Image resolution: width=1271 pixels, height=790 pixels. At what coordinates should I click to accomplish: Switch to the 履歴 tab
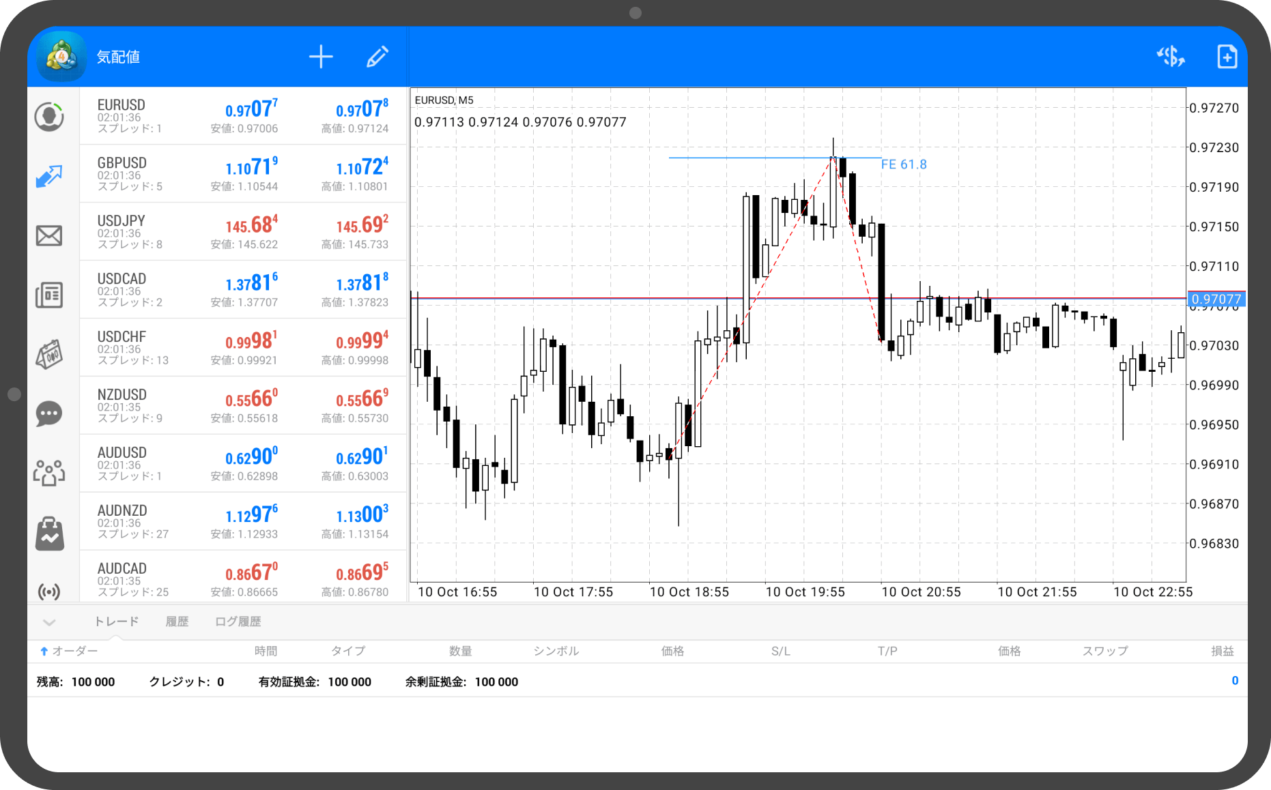177,621
